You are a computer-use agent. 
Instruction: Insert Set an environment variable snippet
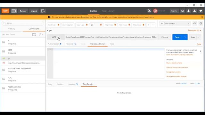tap(176, 76)
